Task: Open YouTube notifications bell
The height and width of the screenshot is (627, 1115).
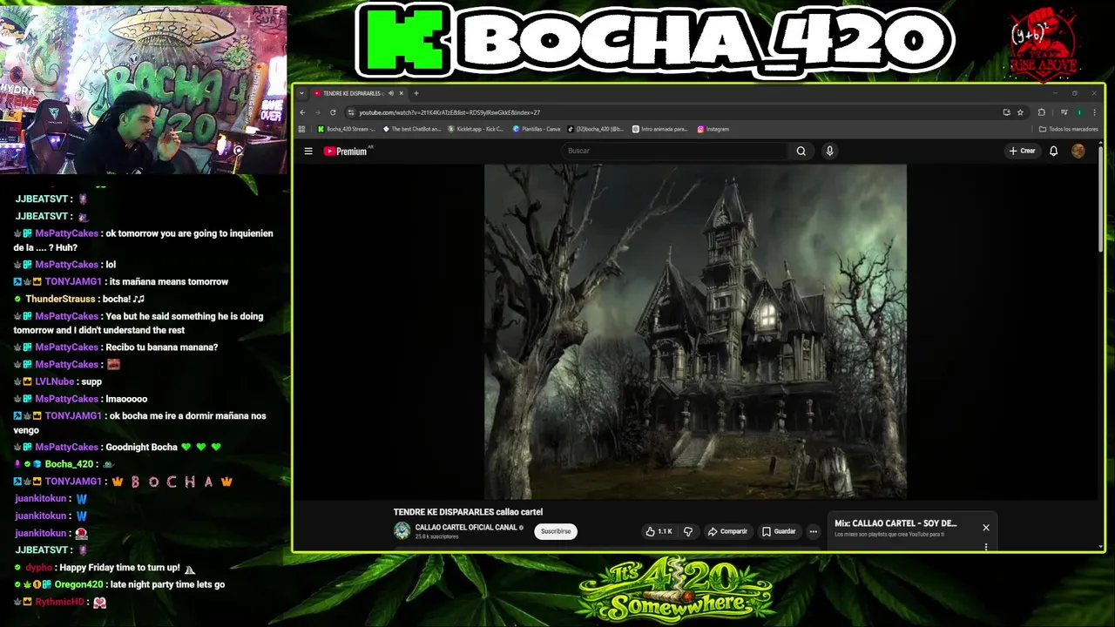Action: 1053,151
